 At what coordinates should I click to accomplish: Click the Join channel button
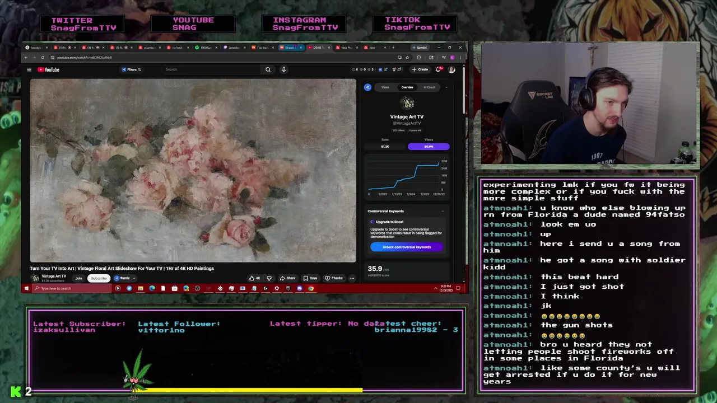pos(78,278)
